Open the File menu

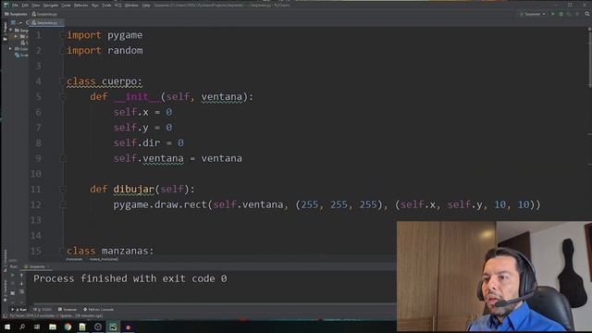(x=15, y=6)
